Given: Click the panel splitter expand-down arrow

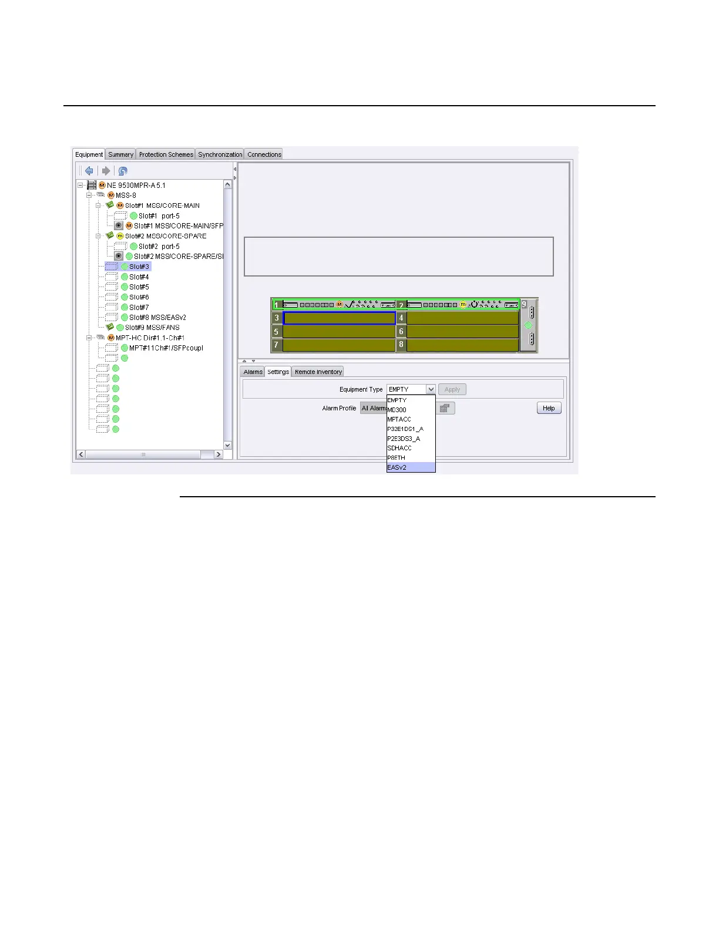Looking at the screenshot, I should pyautogui.click(x=254, y=361).
